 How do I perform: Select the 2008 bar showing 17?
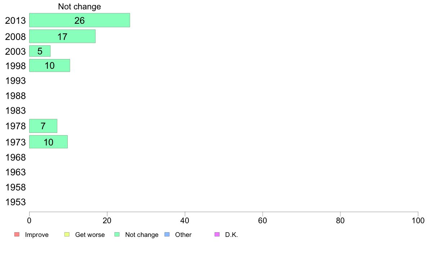pos(63,36)
